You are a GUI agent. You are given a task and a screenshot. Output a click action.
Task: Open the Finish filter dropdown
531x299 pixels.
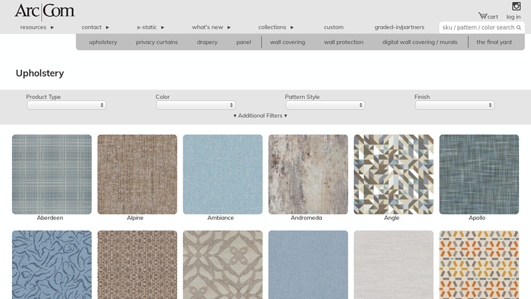coord(455,105)
